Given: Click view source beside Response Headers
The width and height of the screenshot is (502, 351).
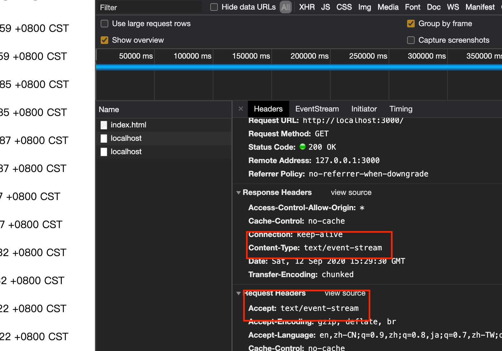Looking at the screenshot, I should pos(351,192).
